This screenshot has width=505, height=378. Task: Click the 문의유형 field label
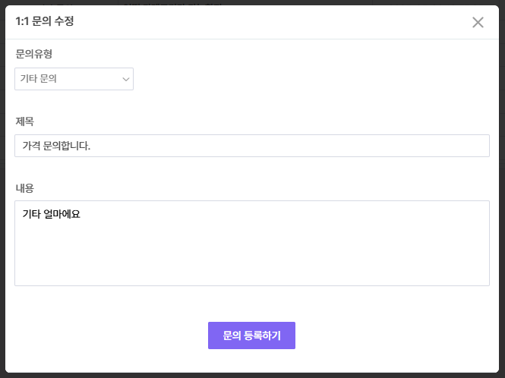[x=34, y=54]
